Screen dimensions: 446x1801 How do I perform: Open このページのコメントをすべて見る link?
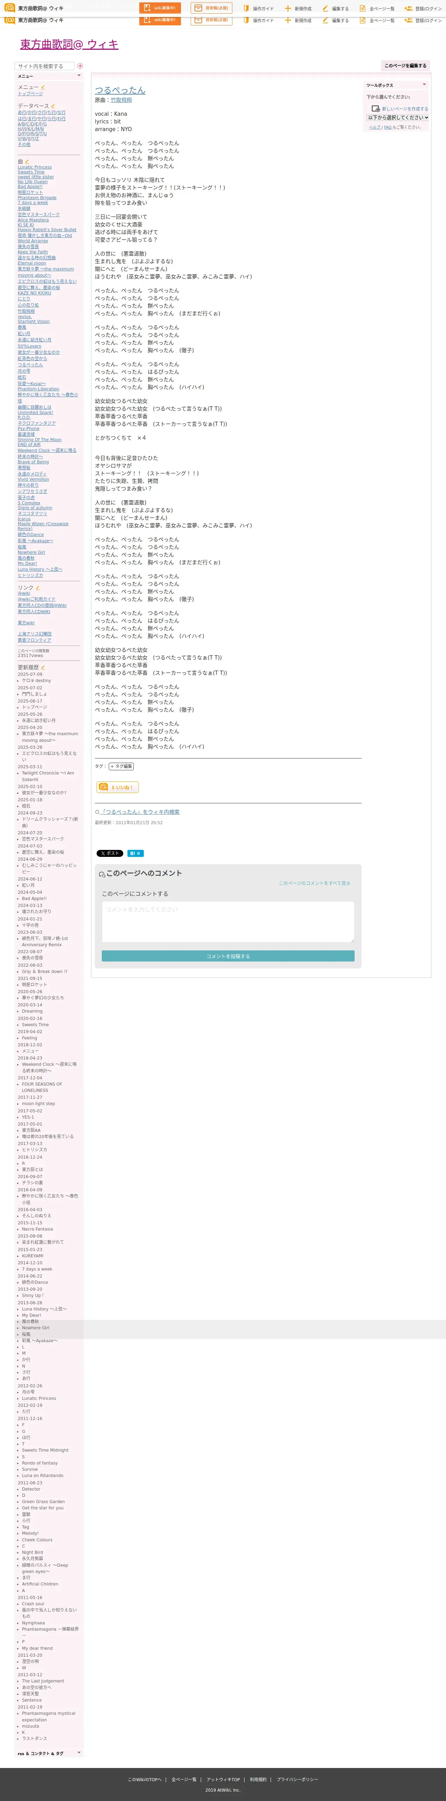coord(315,883)
